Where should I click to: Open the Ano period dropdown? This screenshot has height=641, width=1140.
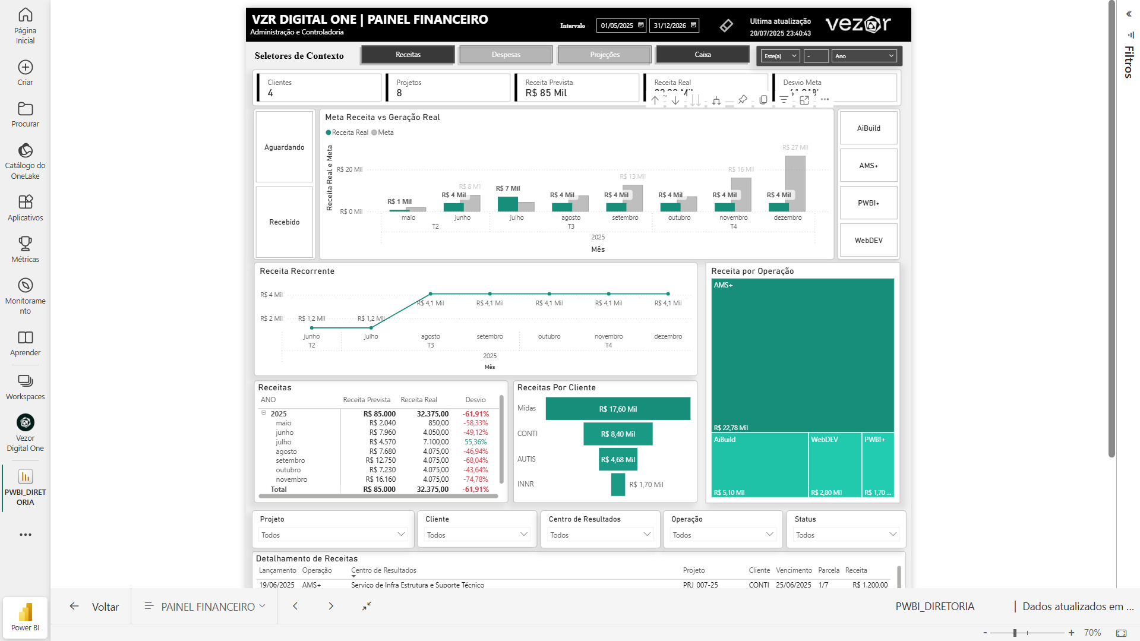point(864,56)
